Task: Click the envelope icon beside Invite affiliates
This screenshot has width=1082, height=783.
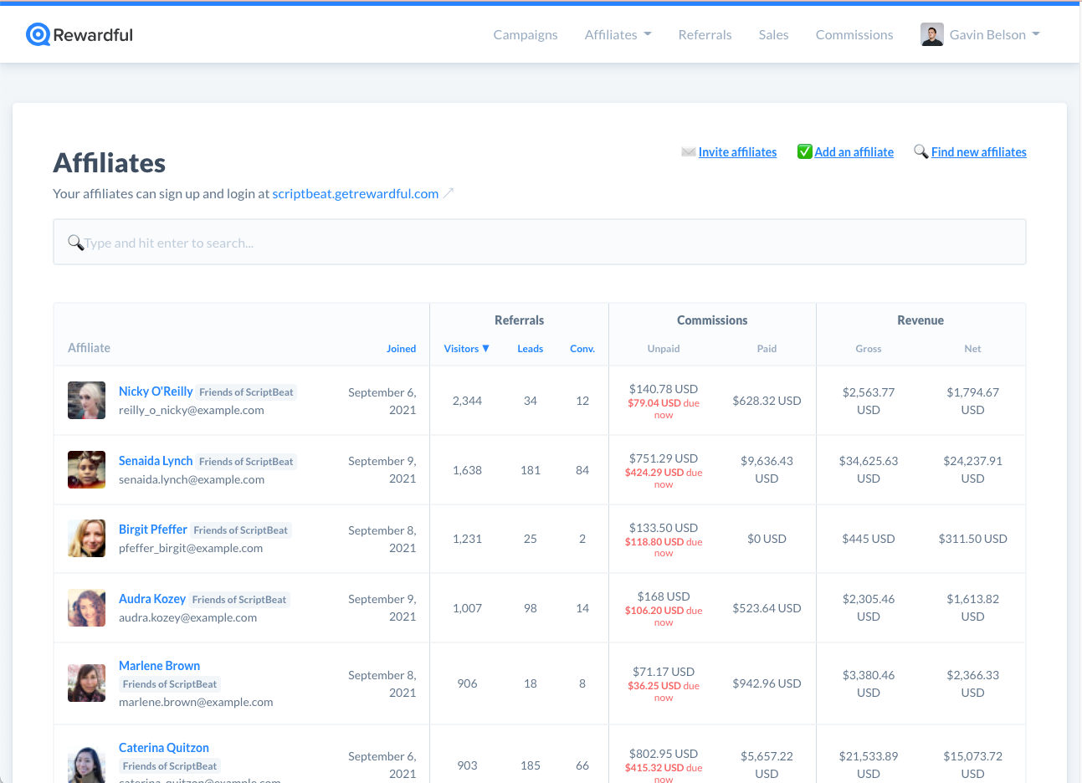Action: (688, 152)
